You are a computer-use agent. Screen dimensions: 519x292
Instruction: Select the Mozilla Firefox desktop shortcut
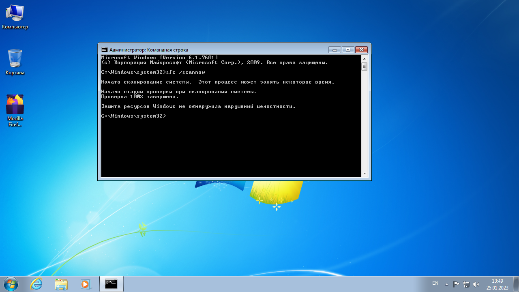[15, 110]
